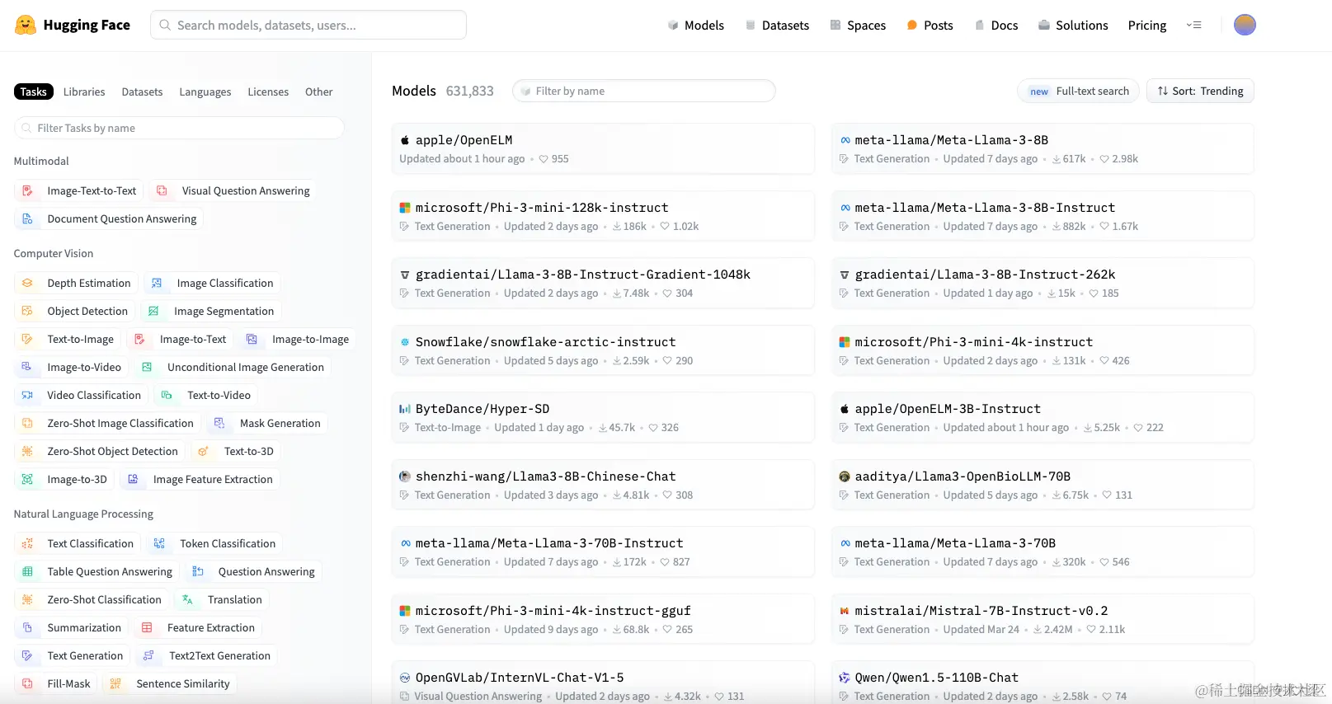Click the Object Detection task icon
This screenshot has width=1332, height=704.
[x=27, y=311]
